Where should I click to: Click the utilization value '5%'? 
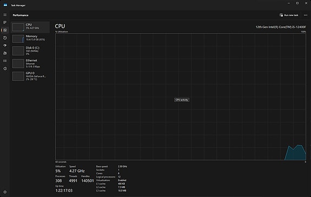pos(58,171)
